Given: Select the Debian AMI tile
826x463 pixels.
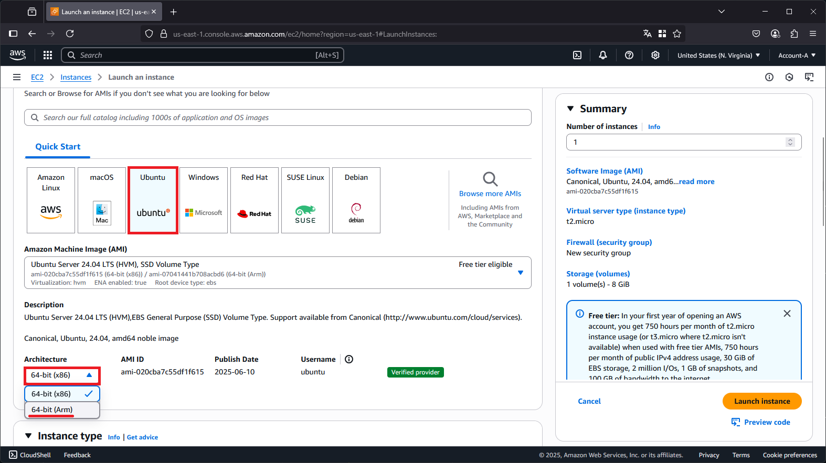Looking at the screenshot, I should (x=356, y=200).
